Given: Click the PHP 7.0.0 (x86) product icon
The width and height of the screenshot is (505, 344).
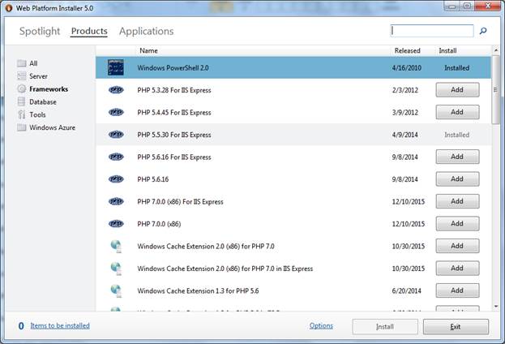Looking at the screenshot, I should 116,223.
